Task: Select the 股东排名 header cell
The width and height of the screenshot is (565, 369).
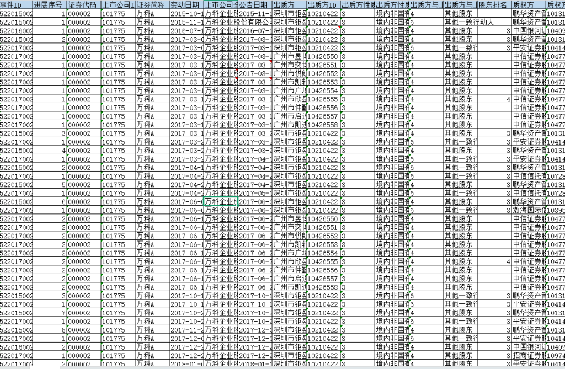Action: [494, 4]
